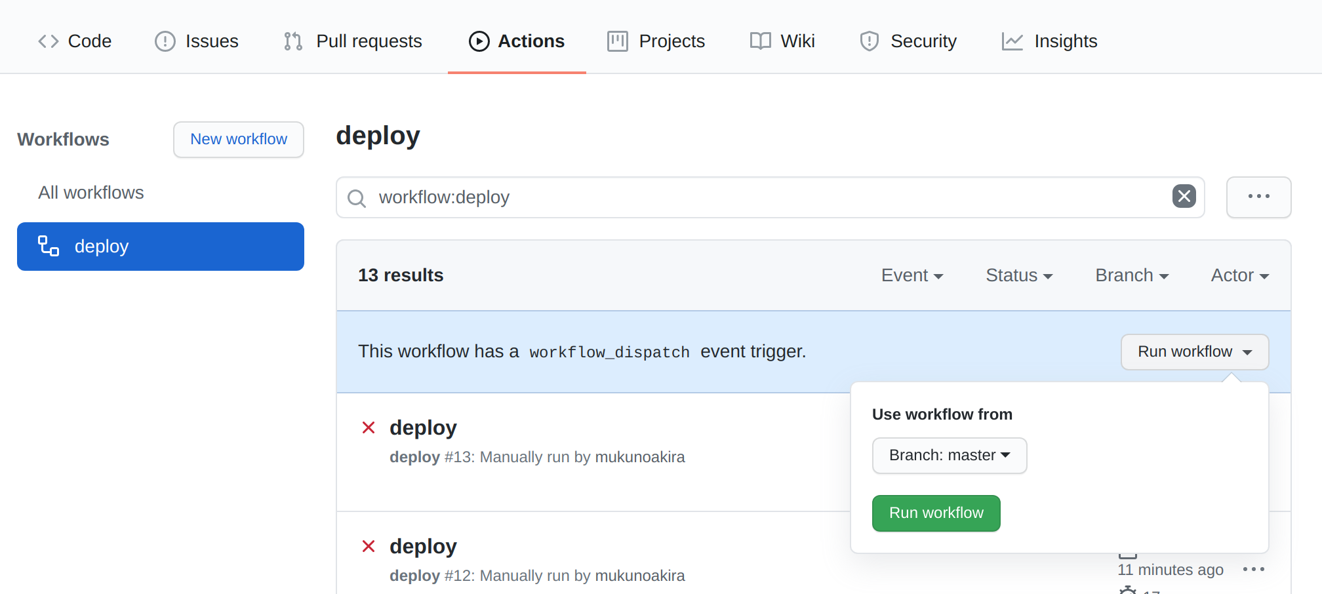Click into the workflow:deploy search field
Screen dimensions: 1322x594
(771, 197)
